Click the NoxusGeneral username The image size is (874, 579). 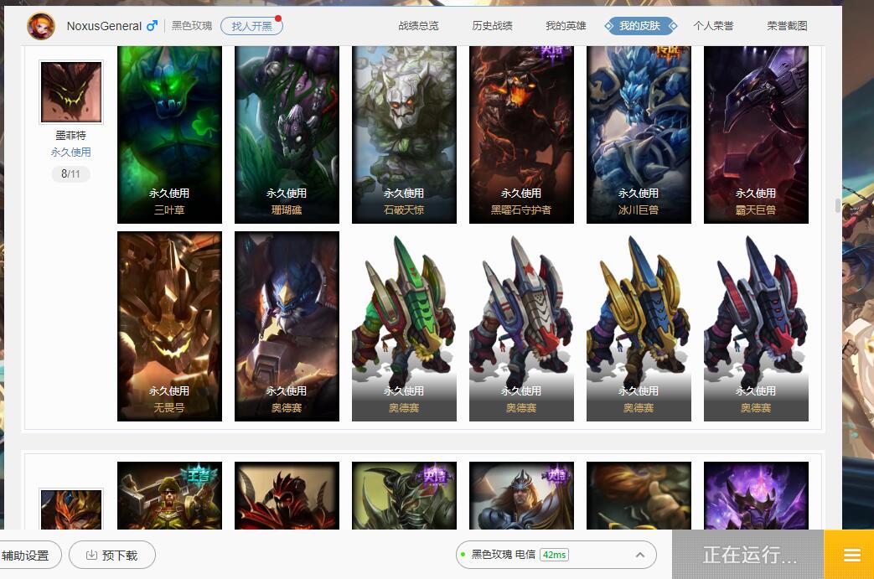tap(104, 26)
